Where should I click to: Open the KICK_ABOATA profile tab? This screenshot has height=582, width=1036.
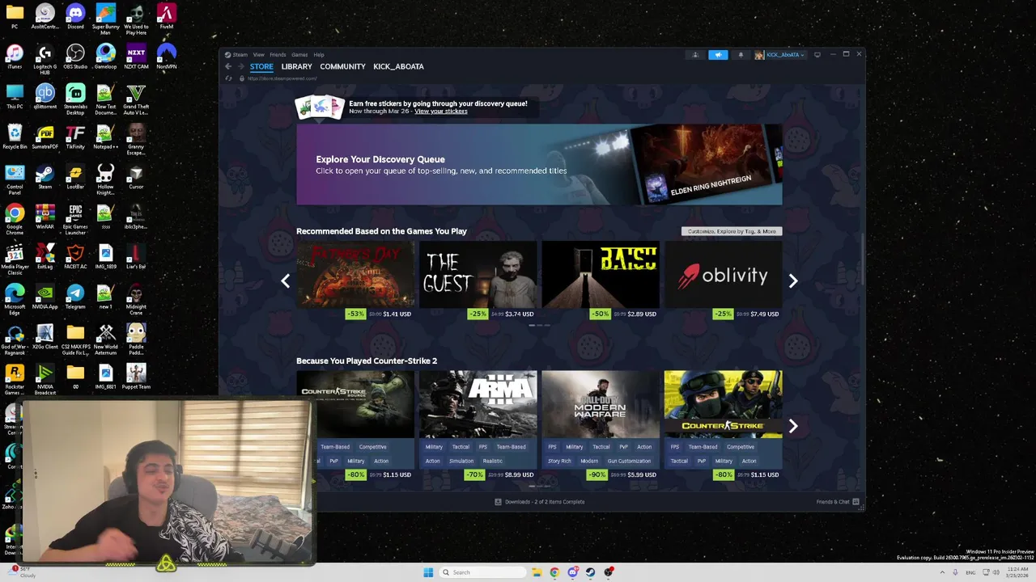398,66
